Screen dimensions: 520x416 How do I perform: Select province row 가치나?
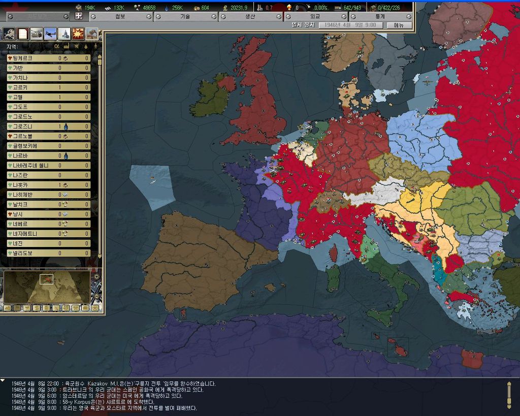[49, 78]
